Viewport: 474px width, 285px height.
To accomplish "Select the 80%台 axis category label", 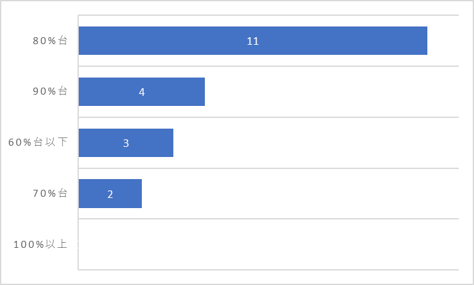I will coord(50,40).
